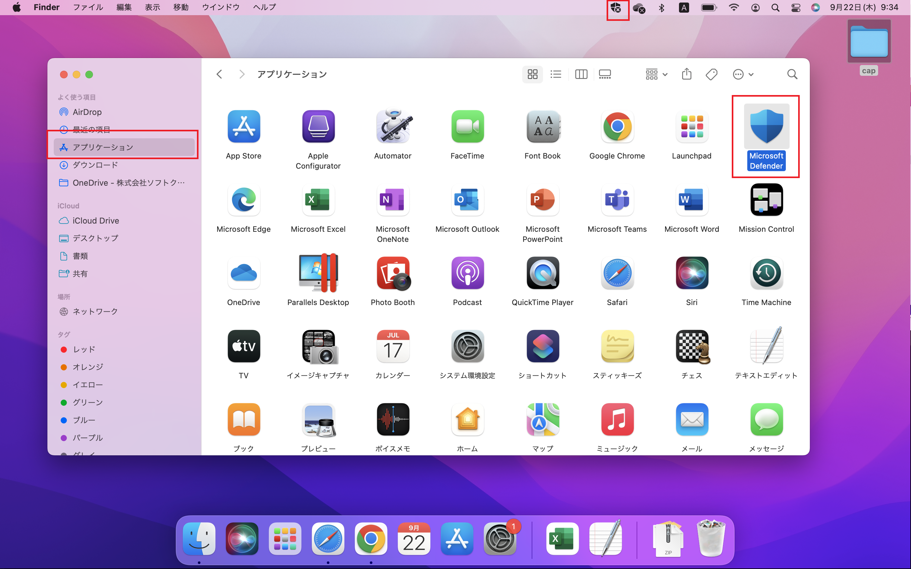
Task: Switch Finder to gallery view
Action: [605, 74]
